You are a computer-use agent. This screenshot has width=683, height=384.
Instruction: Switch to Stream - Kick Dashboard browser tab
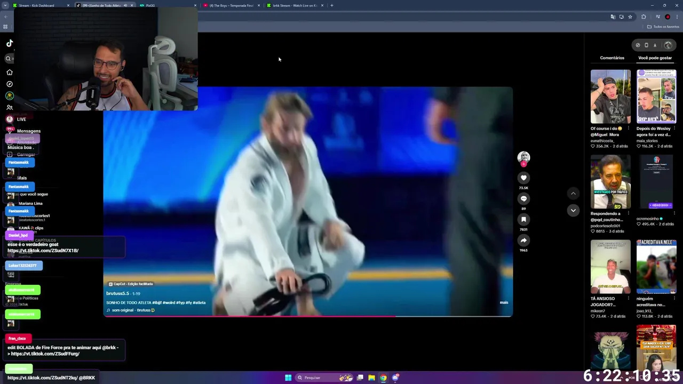point(41,5)
